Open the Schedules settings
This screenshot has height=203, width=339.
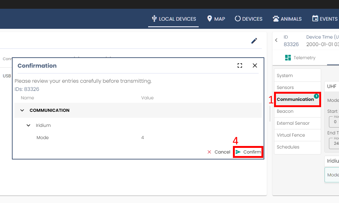[x=288, y=147]
